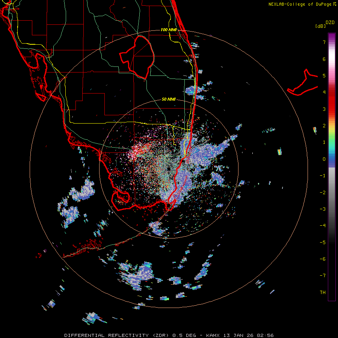
Task: Click the -1 value on the color scale
Action: point(323,176)
